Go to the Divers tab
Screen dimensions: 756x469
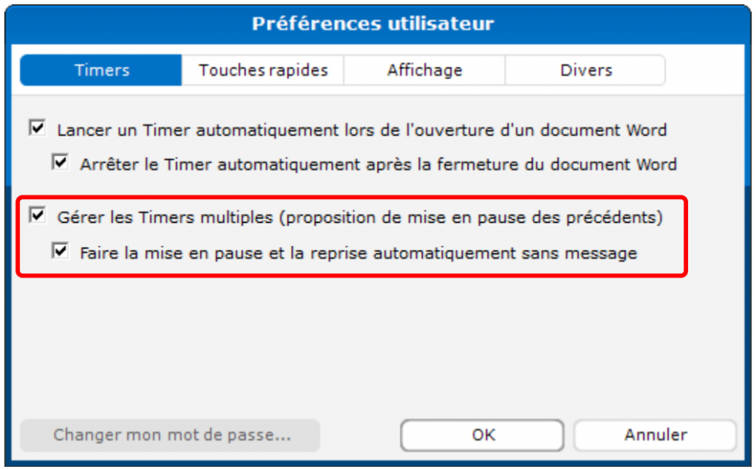[x=585, y=71]
